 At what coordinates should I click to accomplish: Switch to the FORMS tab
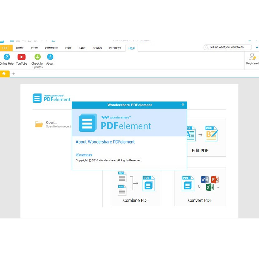[97, 48]
